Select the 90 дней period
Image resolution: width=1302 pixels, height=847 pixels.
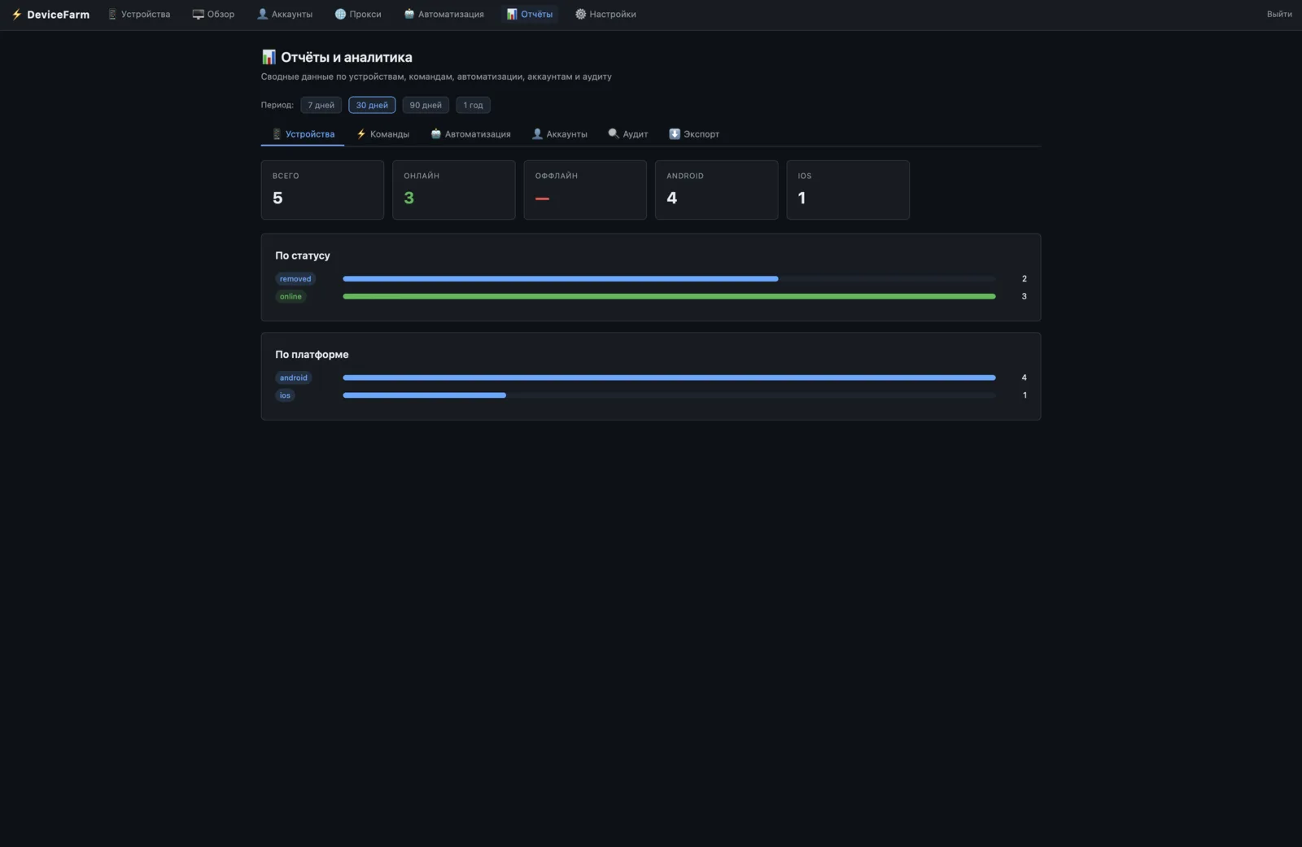click(x=426, y=105)
